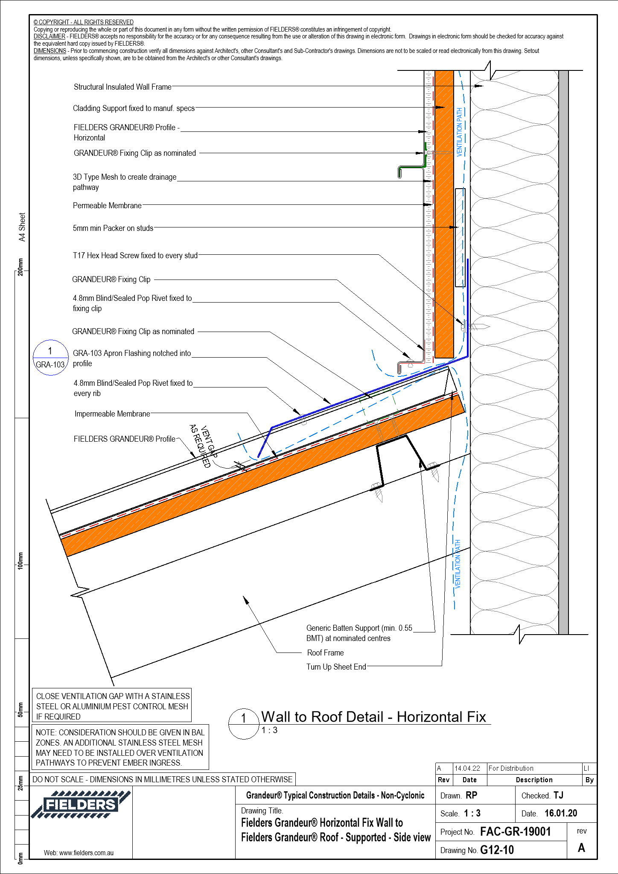Click the date value '16.01.20'
The image size is (618, 874).
pos(561,813)
